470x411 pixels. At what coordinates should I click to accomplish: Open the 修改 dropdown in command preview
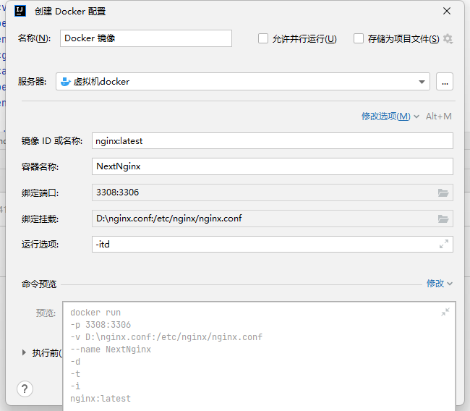tap(440, 284)
